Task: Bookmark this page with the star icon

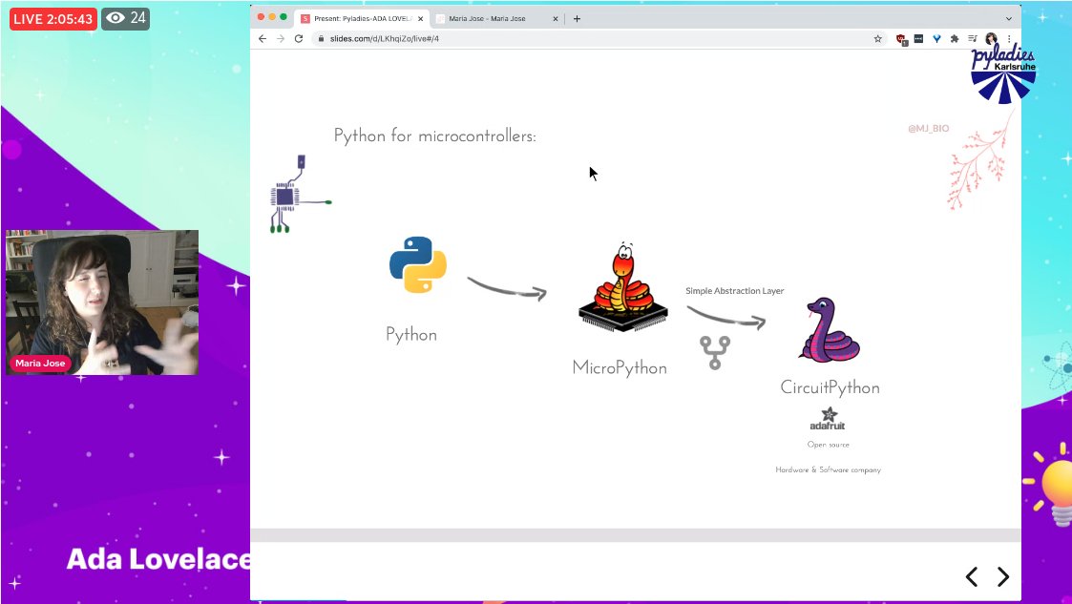Action: pyautogui.click(x=877, y=39)
